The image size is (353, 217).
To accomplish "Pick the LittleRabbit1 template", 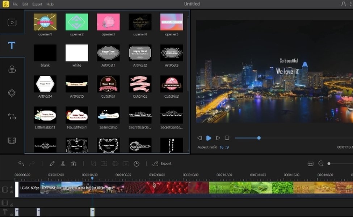I will point(45,115).
